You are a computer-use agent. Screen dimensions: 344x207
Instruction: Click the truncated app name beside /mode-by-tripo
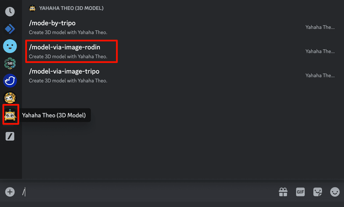click(x=320, y=27)
